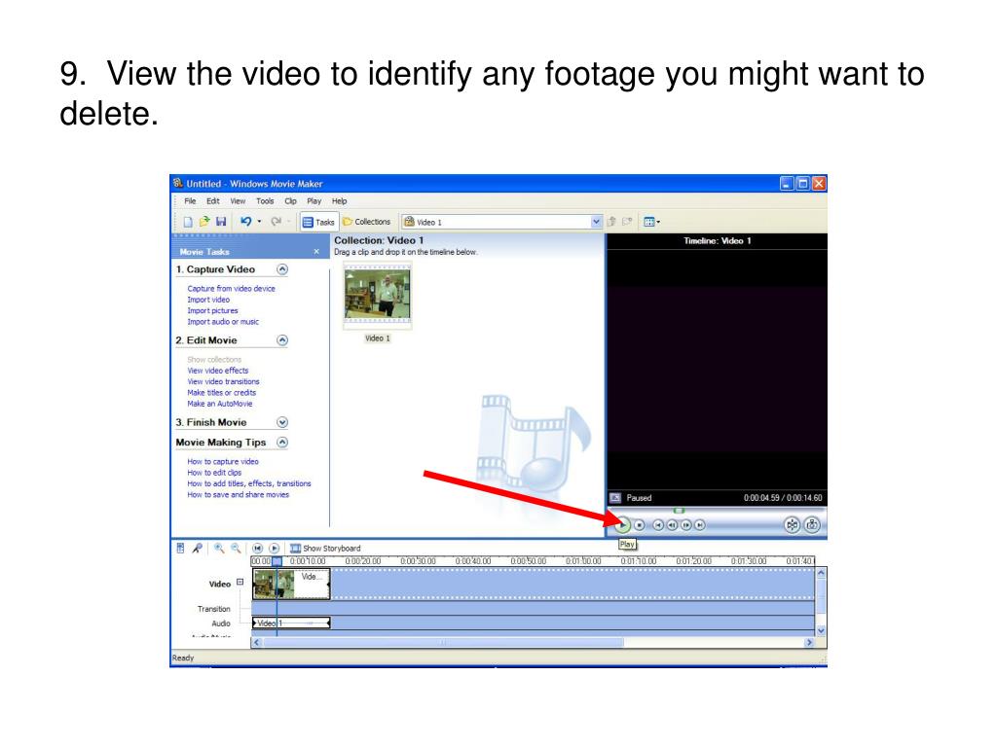Image resolution: width=997 pixels, height=747 pixels.
Task: Open the Play menu
Action: click(x=314, y=200)
